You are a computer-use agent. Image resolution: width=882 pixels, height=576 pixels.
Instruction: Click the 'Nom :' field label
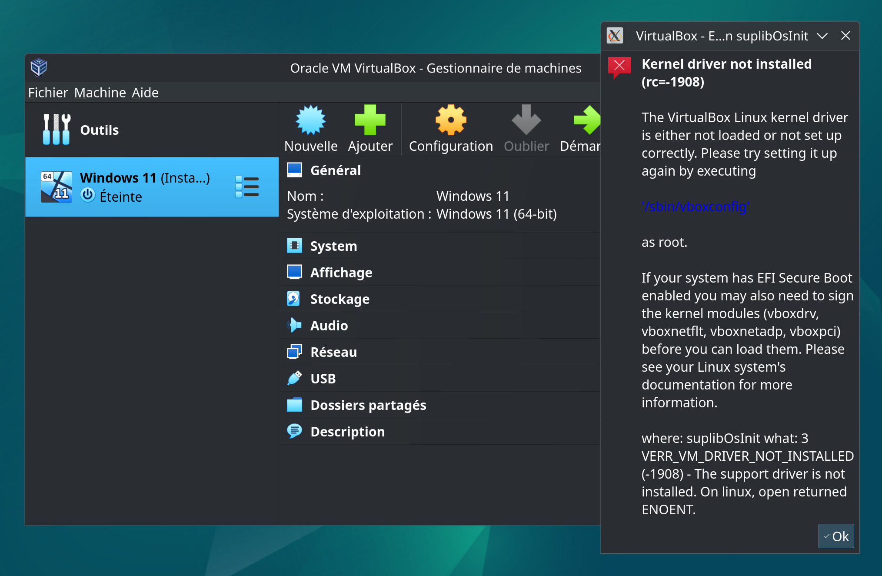click(x=305, y=196)
